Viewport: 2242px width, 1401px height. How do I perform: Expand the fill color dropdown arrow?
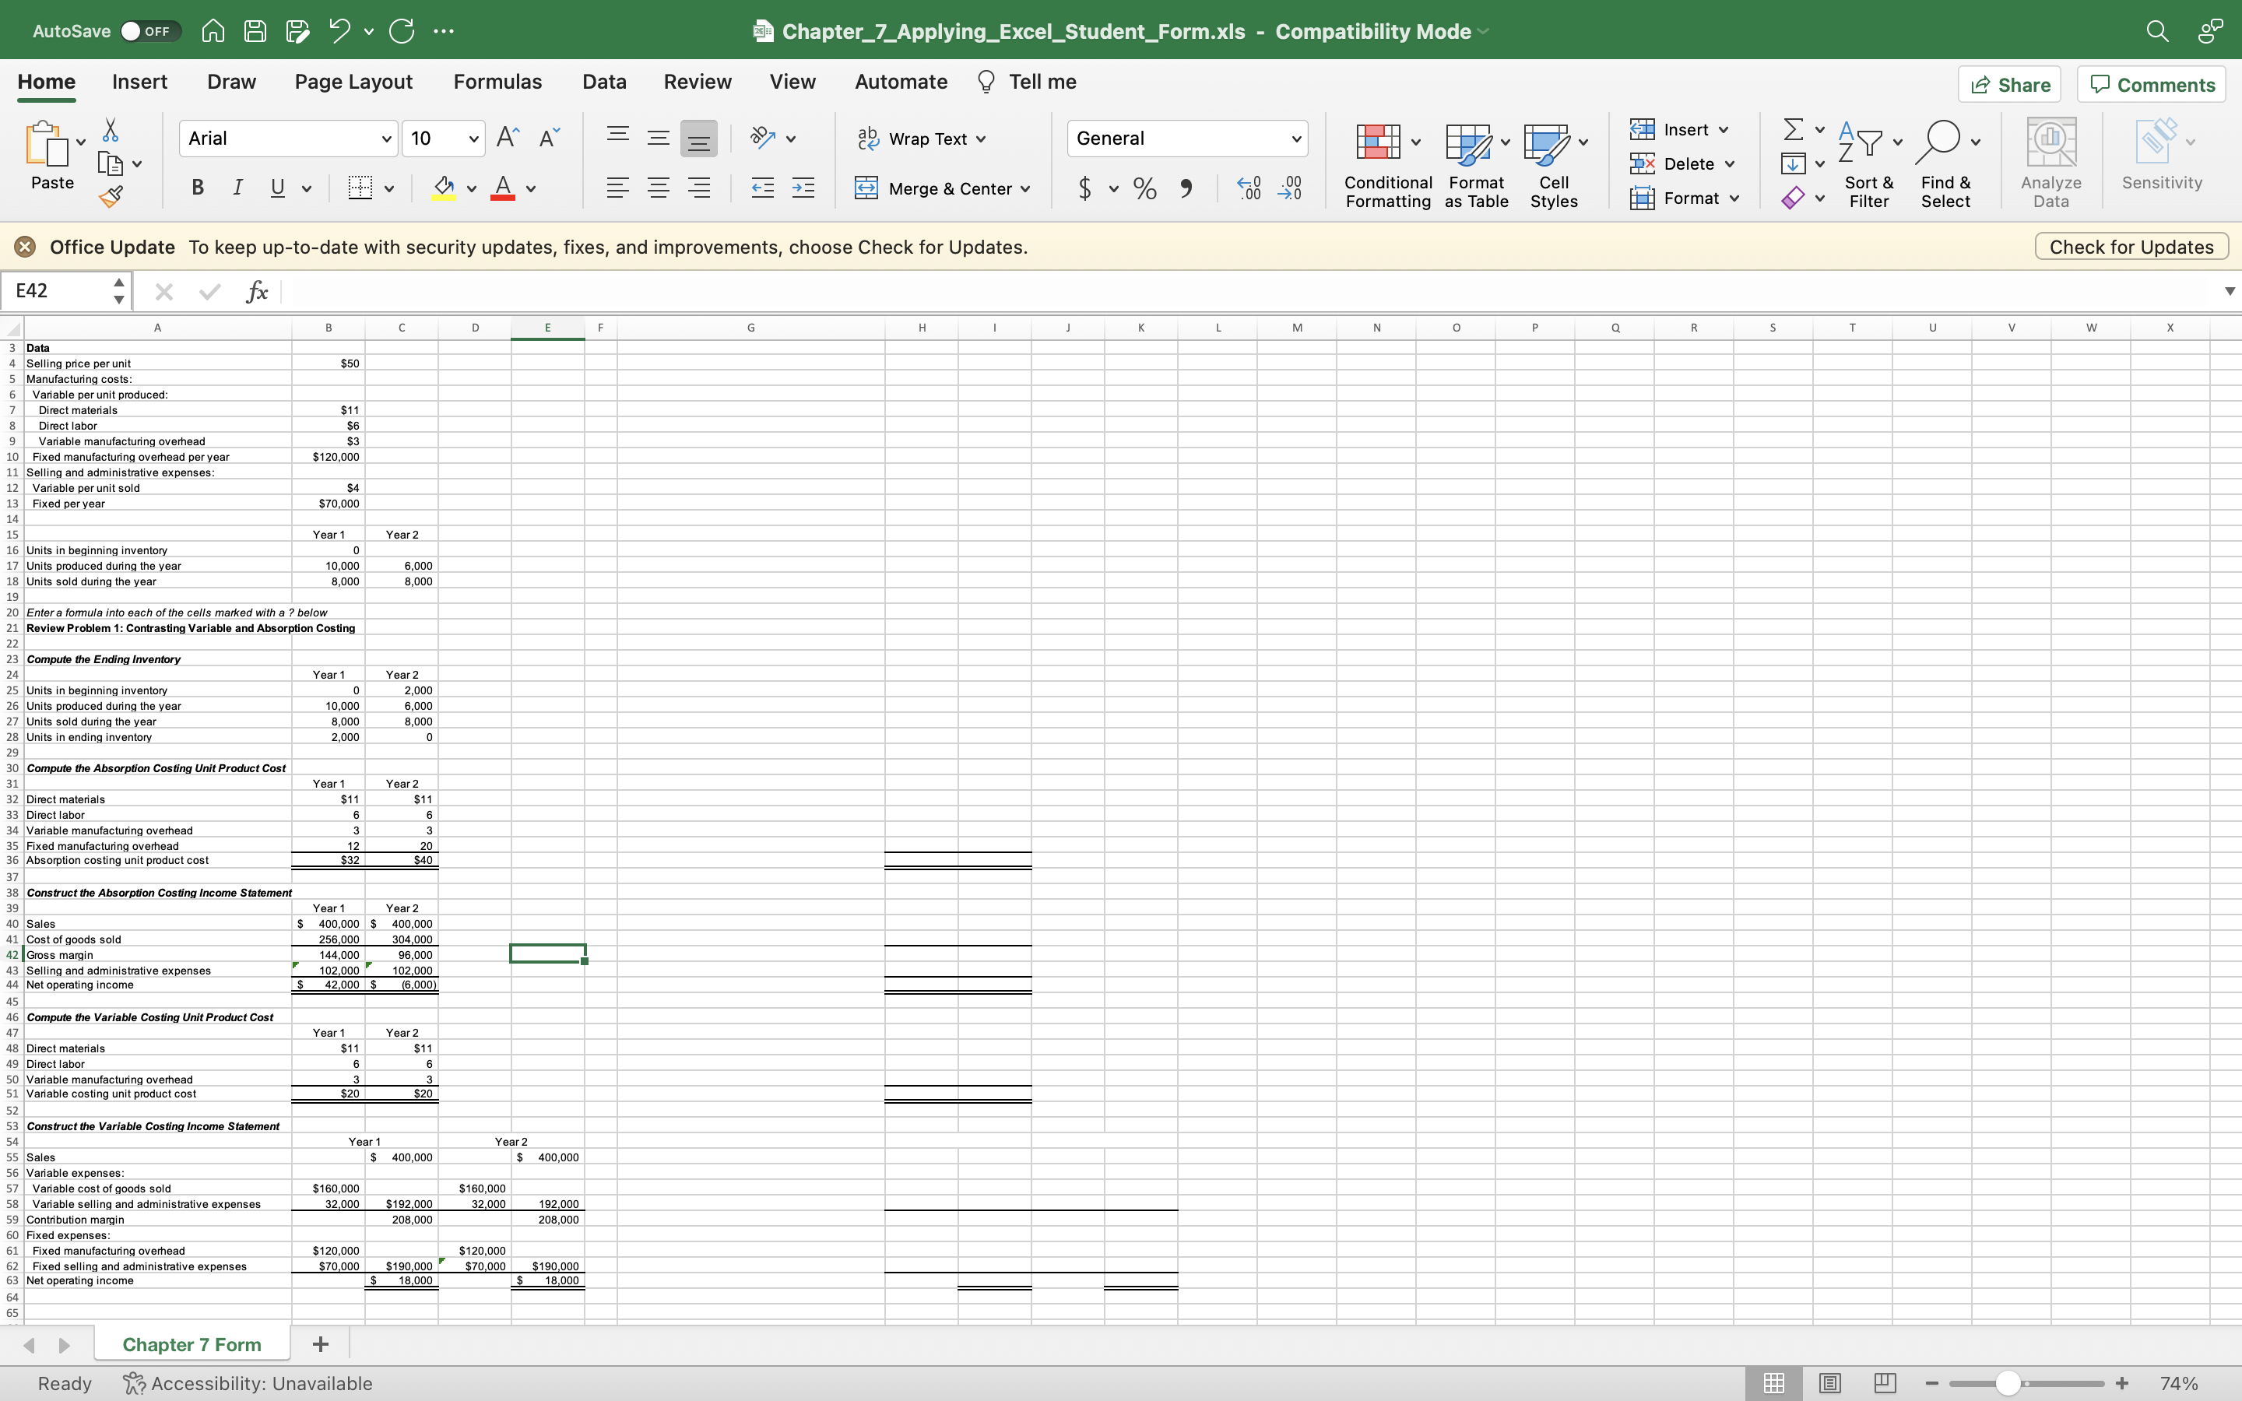point(471,188)
